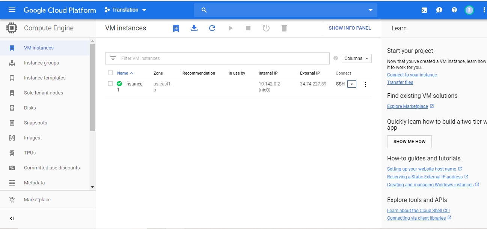Click SHOW INFO PANEL button
The width and height of the screenshot is (487, 229).
point(350,28)
